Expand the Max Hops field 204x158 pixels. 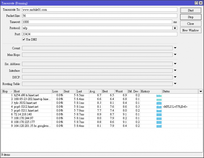pyautogui.click(x=175, y=55)
